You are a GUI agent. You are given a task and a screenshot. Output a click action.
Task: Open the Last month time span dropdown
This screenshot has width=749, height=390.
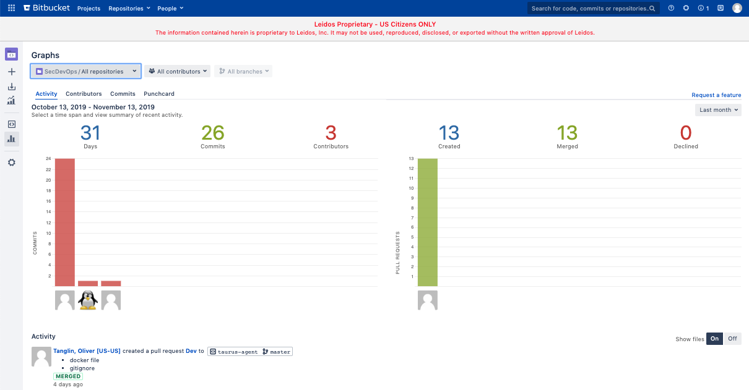click(718, 110)
